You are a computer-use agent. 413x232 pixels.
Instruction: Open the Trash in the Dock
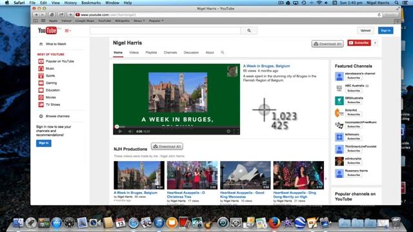coord(396,222)
